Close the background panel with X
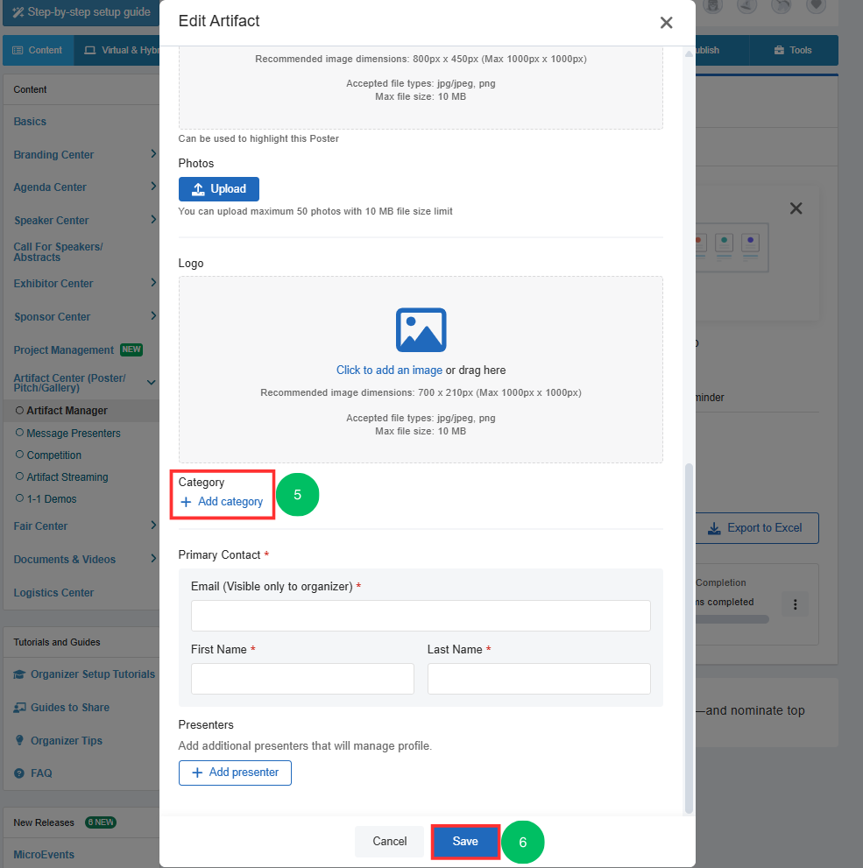863x868 pixels. pos(796,208)
